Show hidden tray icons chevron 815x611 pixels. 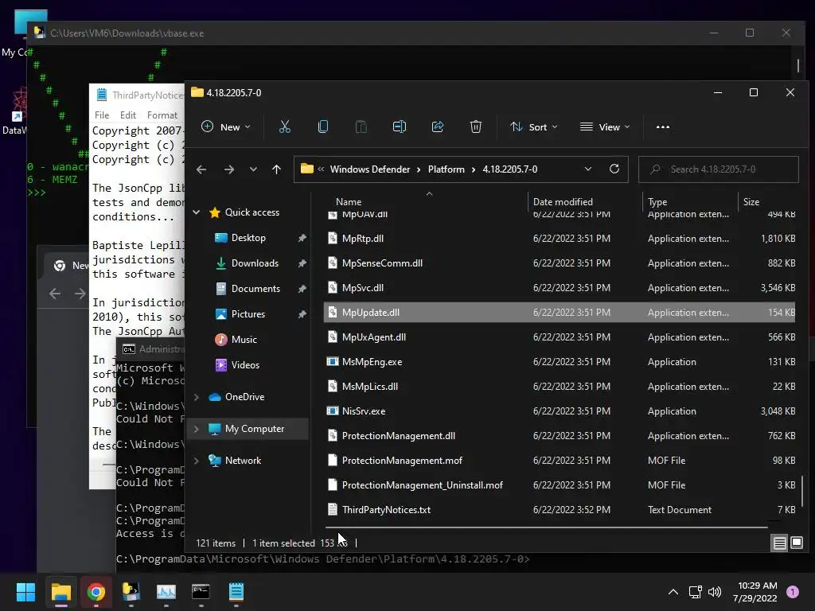[x=673, y=592]
